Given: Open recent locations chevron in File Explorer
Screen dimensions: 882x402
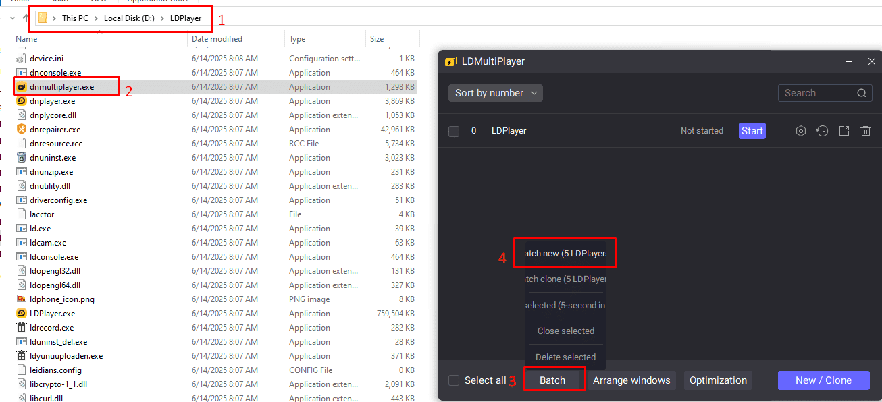Looking at the screenshot, I should 12,18.
